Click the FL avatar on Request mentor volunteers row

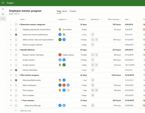click(x=60, y=55)
